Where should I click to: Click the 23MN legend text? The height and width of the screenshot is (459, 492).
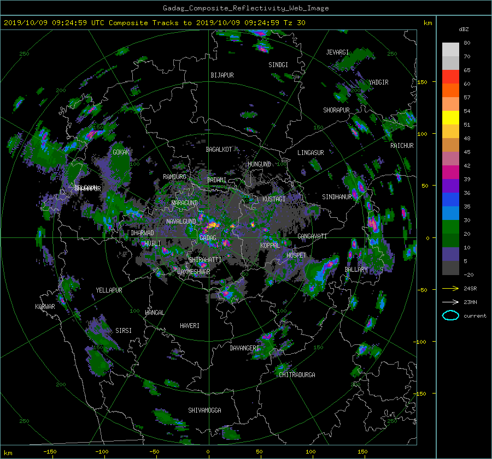[x=470, y=302]
